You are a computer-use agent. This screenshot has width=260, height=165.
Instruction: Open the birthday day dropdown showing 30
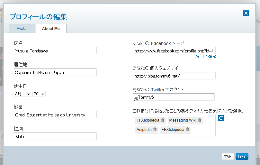[x=39, y=94]
